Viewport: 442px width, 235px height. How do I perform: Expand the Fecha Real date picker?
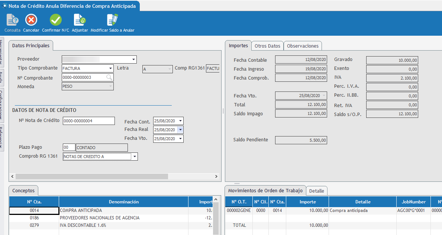180,130
